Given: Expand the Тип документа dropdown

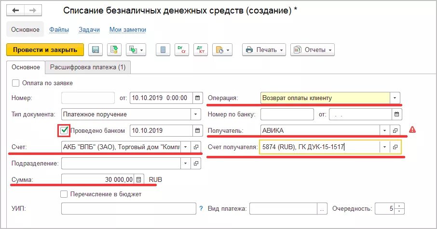Looking at the screenshot, I should coord(195,114).
